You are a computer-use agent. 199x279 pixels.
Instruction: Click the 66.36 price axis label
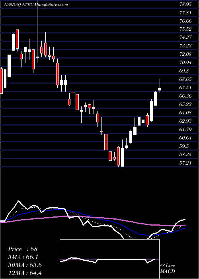pyautogui.click(x=185, y=96)
